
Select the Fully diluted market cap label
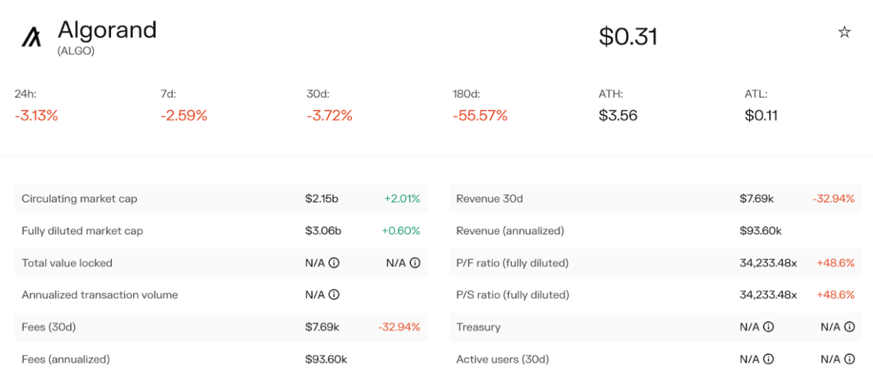[82, 231]
